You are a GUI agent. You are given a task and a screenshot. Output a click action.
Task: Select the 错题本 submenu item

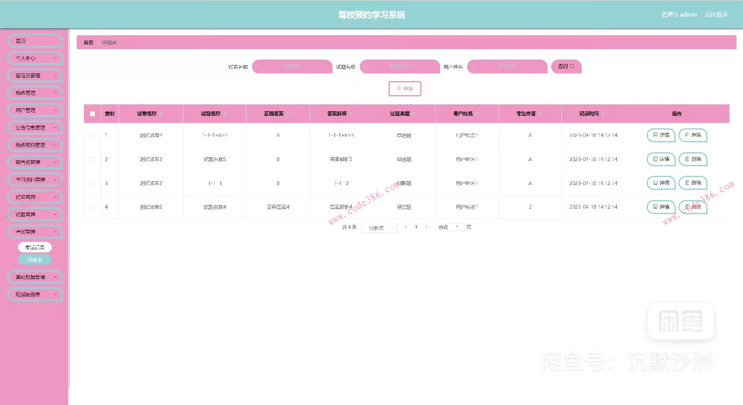pyautogui.click(x=35, y=260)
